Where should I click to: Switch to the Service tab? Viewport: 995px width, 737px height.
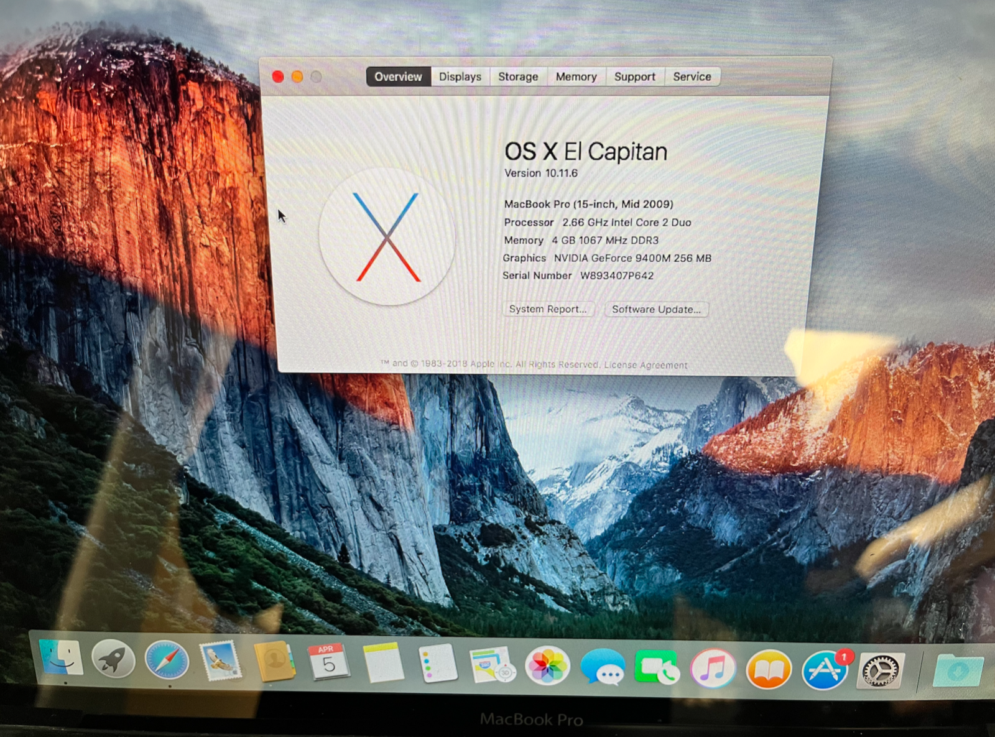coord(692,76)
